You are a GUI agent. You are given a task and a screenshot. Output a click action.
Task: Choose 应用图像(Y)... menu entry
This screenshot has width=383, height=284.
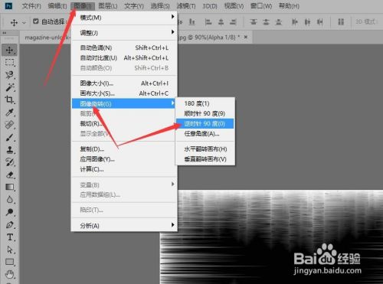point(124,159)
